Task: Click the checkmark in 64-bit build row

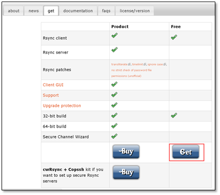Action: point(114,126)
